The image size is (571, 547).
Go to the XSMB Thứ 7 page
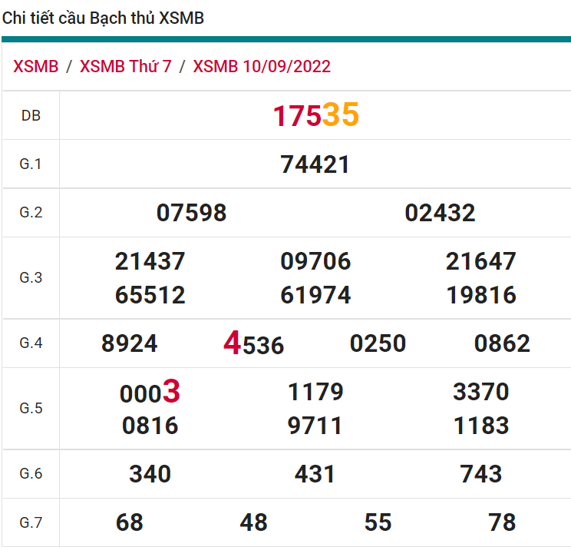[125, 66]
